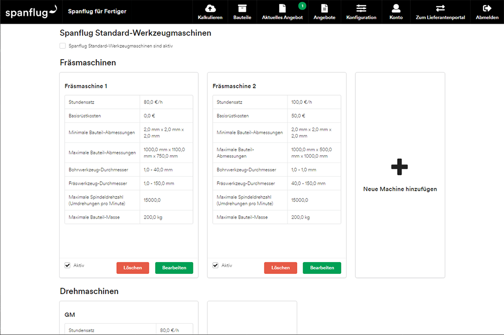This screenshot has height=335, width=504.
Task: Click Fräsmaschine 1 Fräswerkzeug-Durchmesser value 1,0 - 150,0 mm
Action: (x=159, y=183)
